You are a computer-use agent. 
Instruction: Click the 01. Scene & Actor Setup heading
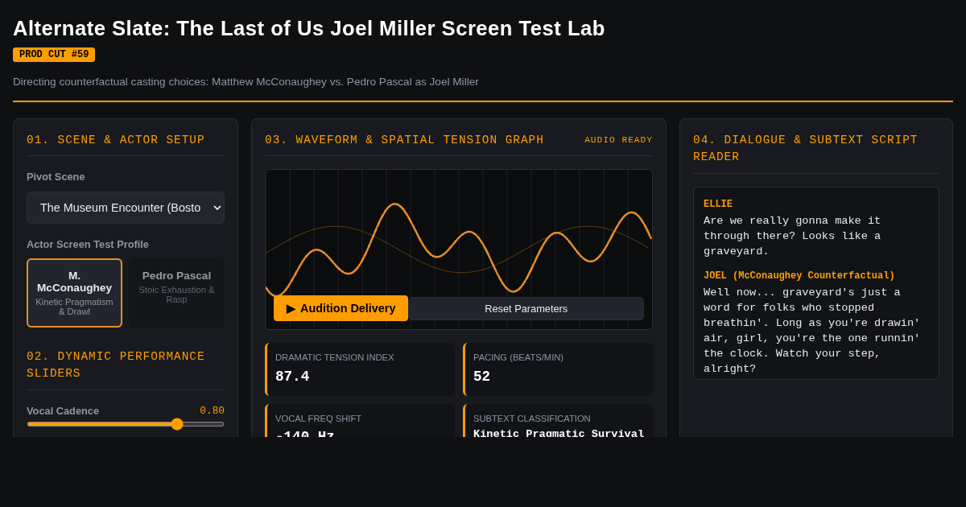pos(116,140)
